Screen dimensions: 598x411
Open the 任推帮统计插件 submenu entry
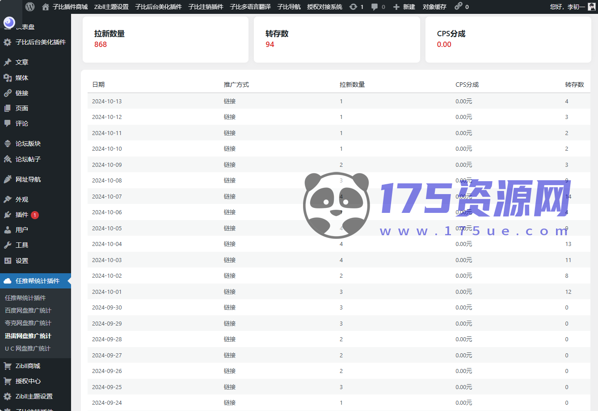point(25,298)
